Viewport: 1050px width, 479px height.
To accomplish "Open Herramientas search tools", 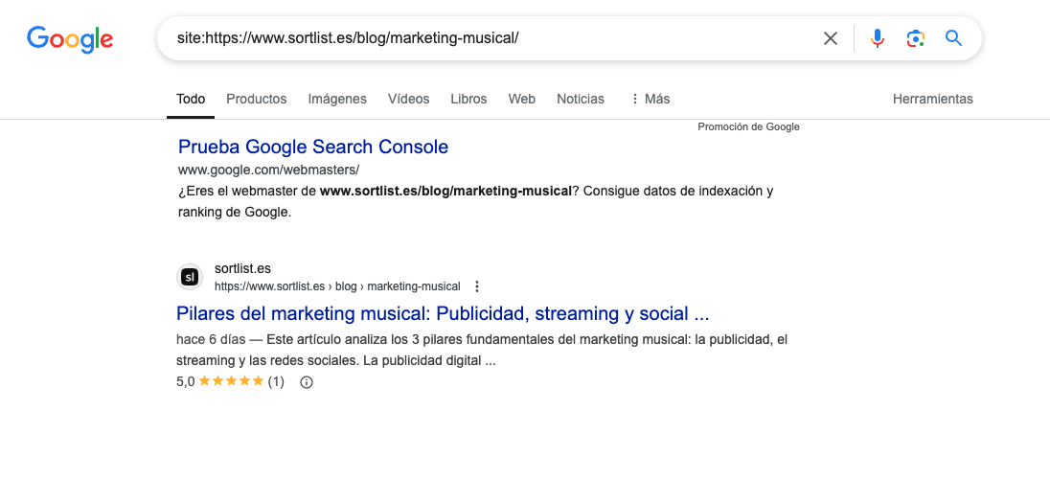I will click(x=932, y=99).
